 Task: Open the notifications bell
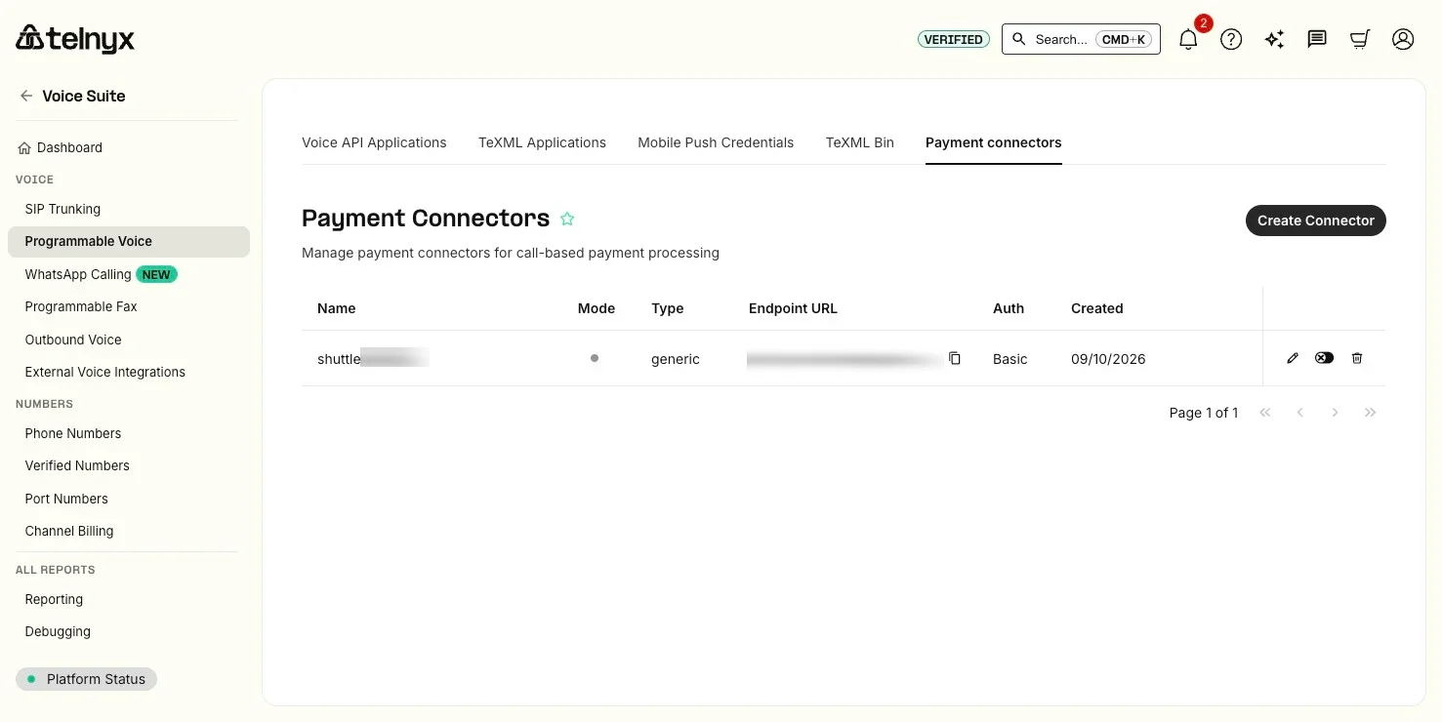(x=1188, y=39)
